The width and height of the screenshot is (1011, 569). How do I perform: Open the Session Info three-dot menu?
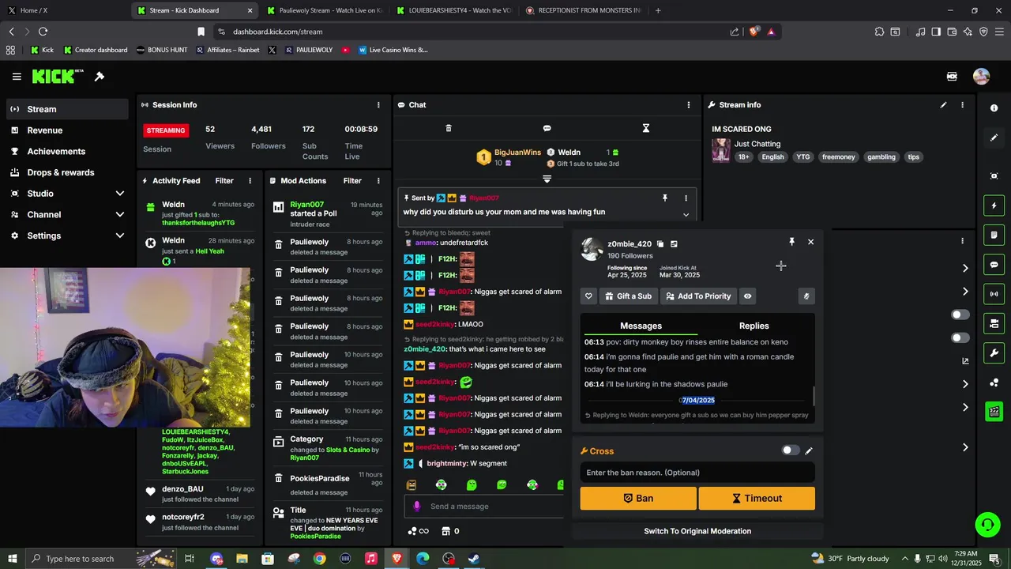tap(378, 104)
